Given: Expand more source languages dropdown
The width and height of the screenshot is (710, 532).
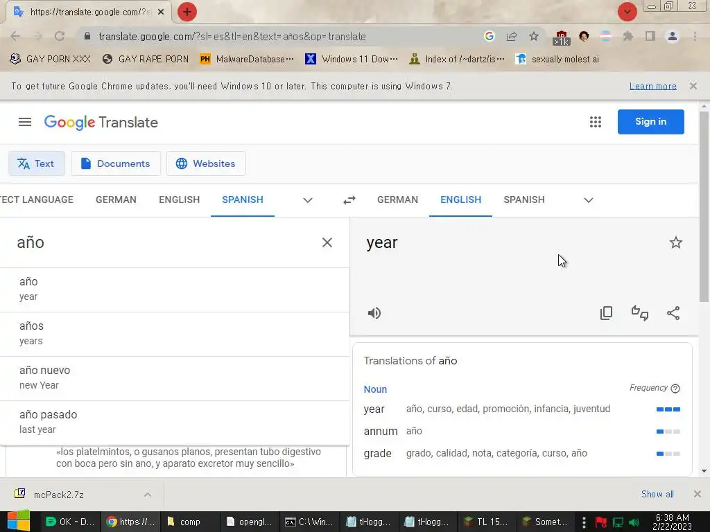Looking at the screenshot, I should (307, 200).
